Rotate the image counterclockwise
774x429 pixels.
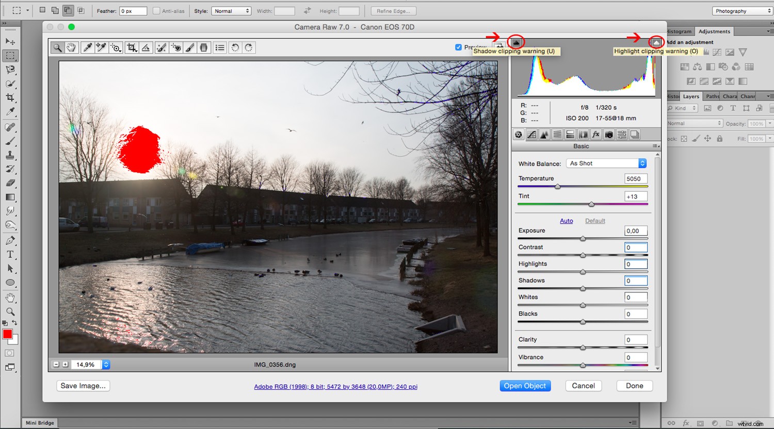(236, 47)
